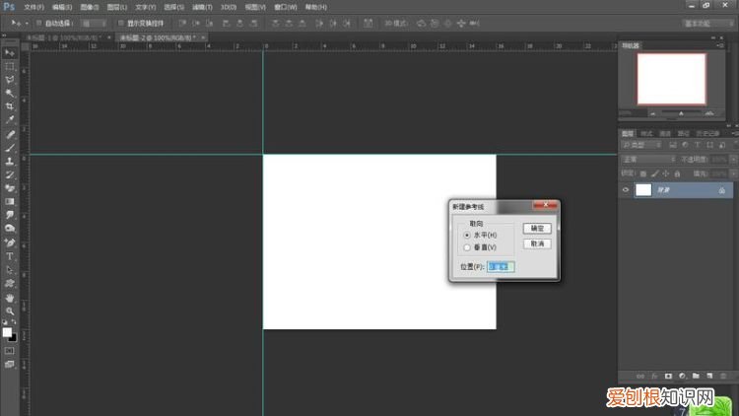This screenshot has height=416, width=739.
Task: Click 取消 to cancel the guide dialog
Action: coord(536,243)
